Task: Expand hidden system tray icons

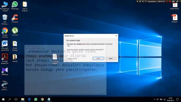Action: (155, 99)
